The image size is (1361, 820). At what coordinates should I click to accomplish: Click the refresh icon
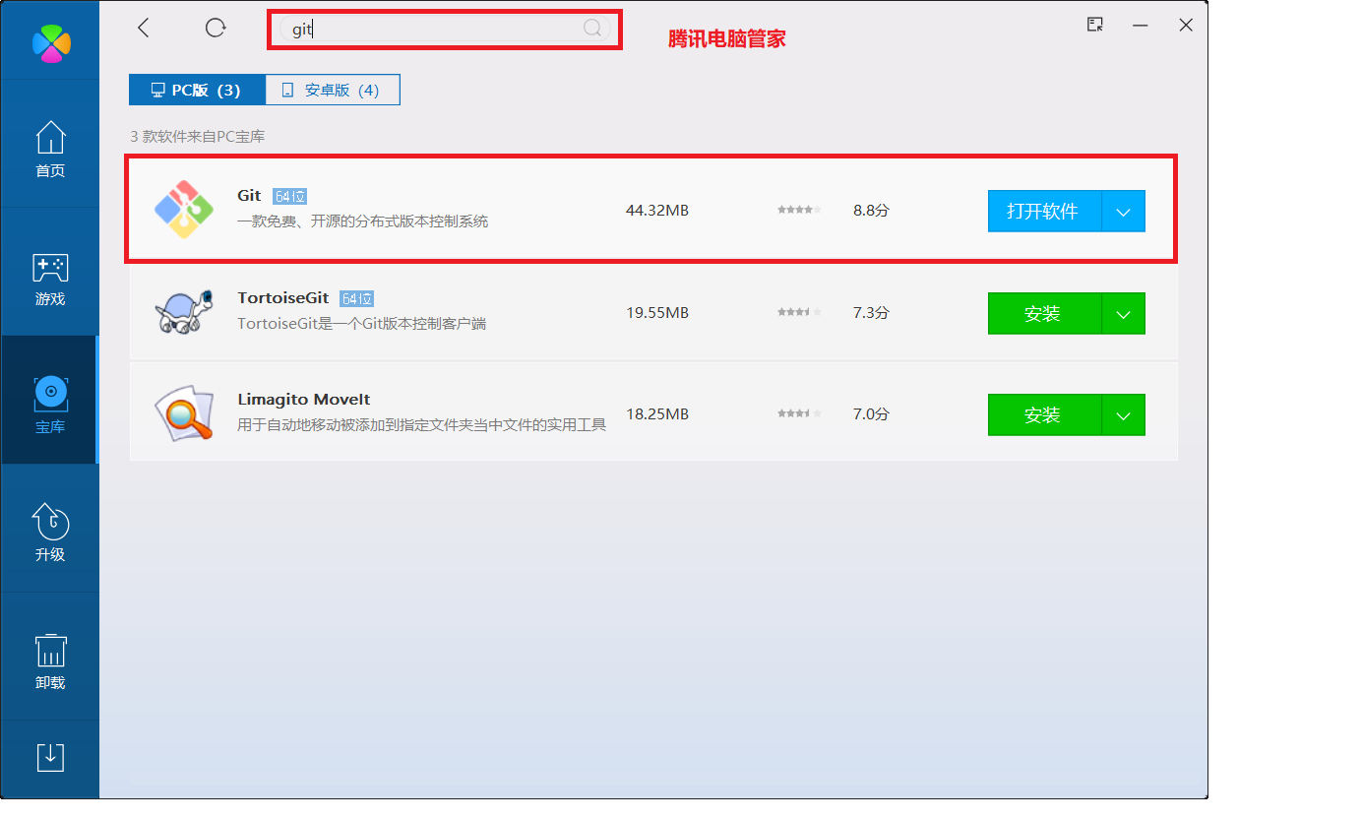[x=216, y=28]
